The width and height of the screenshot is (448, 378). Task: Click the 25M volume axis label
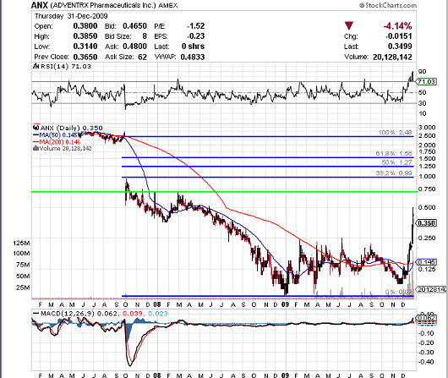pyautogui.click(x=23, y=288)
